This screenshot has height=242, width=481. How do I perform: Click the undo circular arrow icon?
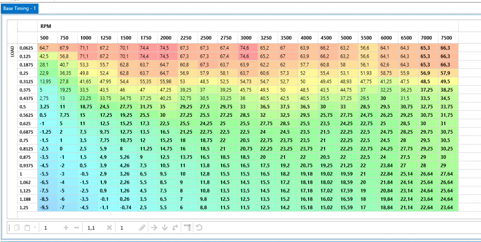199,228
